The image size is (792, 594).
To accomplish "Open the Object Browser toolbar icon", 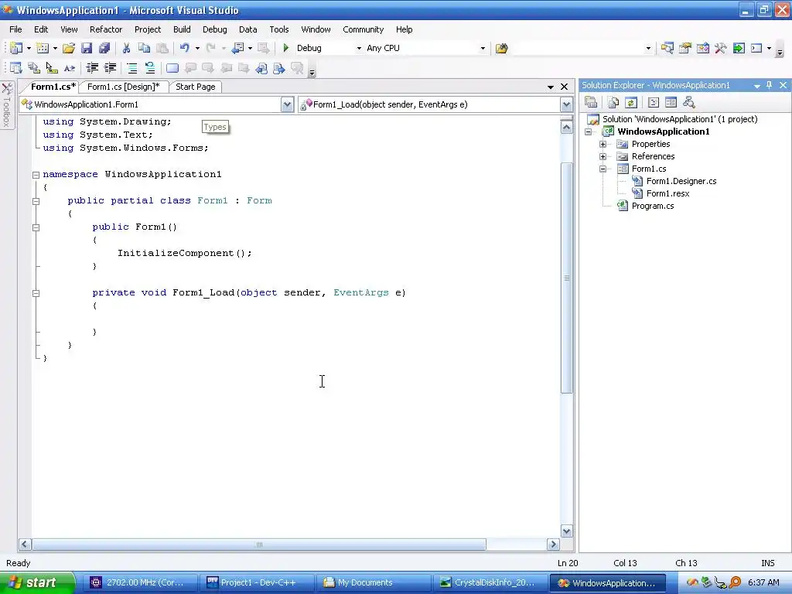I will click(702, 48).
